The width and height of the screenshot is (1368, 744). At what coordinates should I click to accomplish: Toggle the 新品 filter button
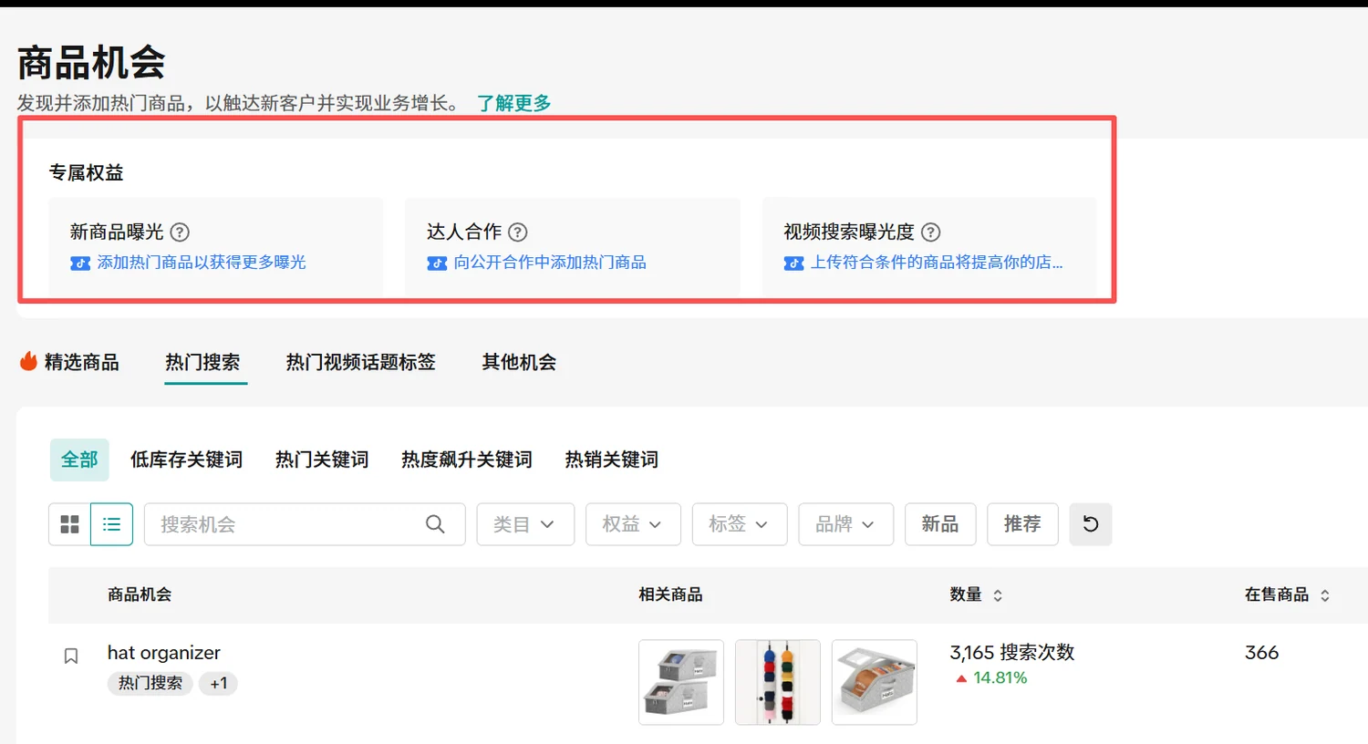pos(940,524)
